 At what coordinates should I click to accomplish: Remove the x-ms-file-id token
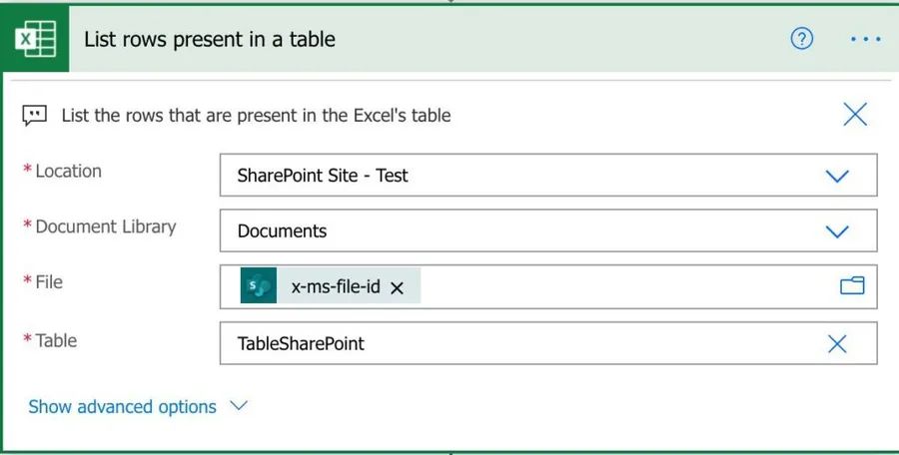tap(397, 288)
